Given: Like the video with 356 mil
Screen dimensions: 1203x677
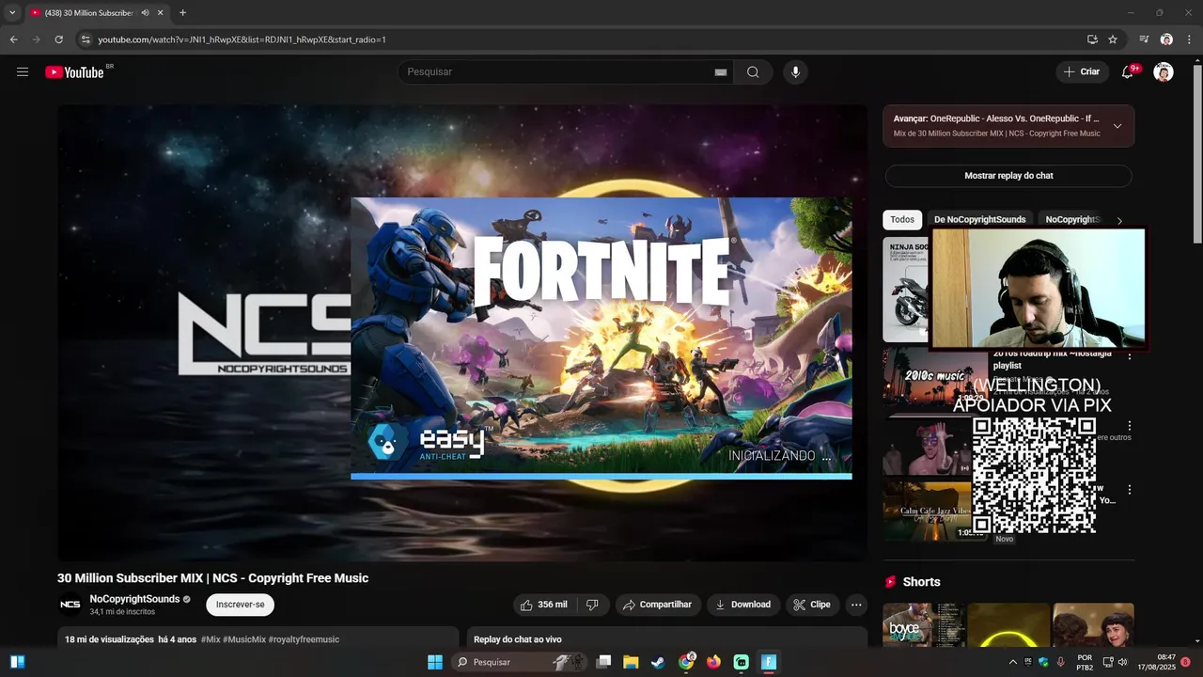Looking at the screenshot, I should (545, 605).
